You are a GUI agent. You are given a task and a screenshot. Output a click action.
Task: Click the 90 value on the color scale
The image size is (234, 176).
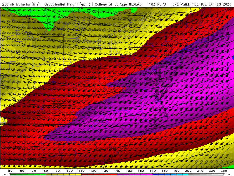click(58, 171)
